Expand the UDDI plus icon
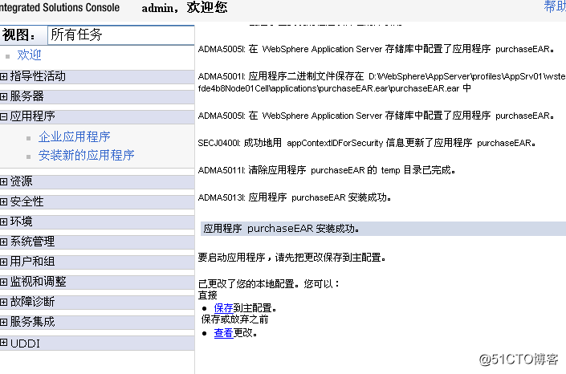 point(3,342)
